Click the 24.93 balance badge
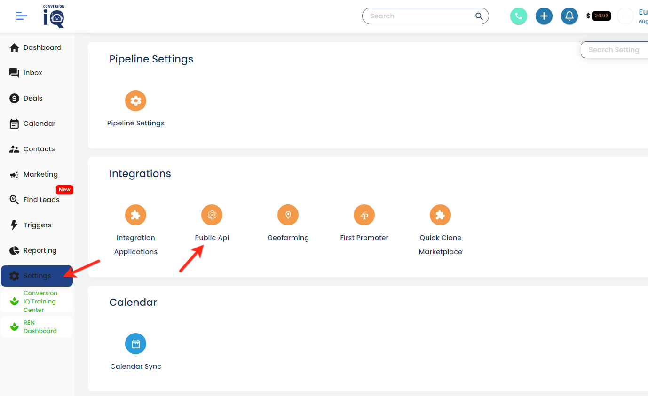This screenshot has width=648, height=396. tap(601, 16)
